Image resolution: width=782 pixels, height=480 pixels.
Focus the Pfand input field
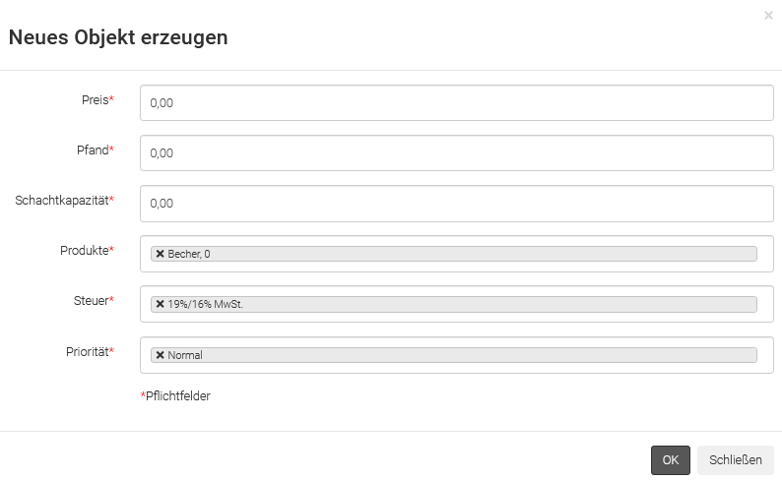coord(456,152)
